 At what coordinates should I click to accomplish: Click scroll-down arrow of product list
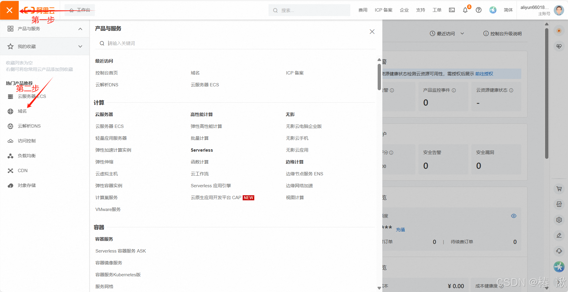379,288
